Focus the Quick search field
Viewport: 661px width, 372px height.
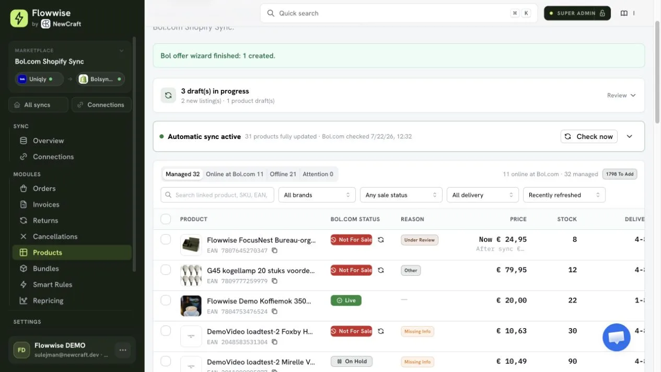click(x=399, y=13)
